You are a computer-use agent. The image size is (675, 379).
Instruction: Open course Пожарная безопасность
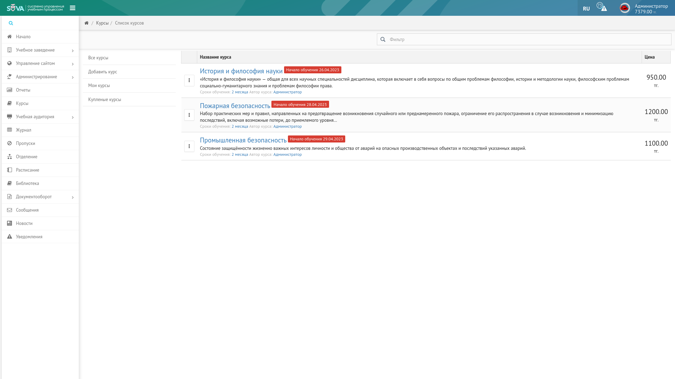coord(235,106)
